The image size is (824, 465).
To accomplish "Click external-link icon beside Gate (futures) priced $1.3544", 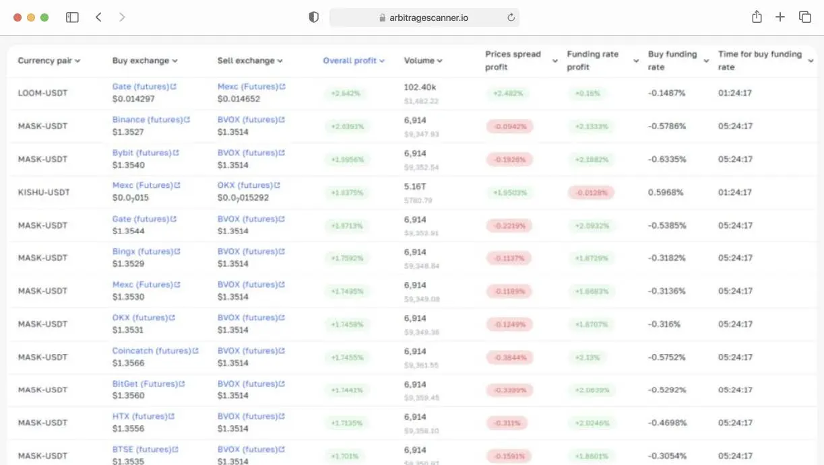I will tap(174, 219).
